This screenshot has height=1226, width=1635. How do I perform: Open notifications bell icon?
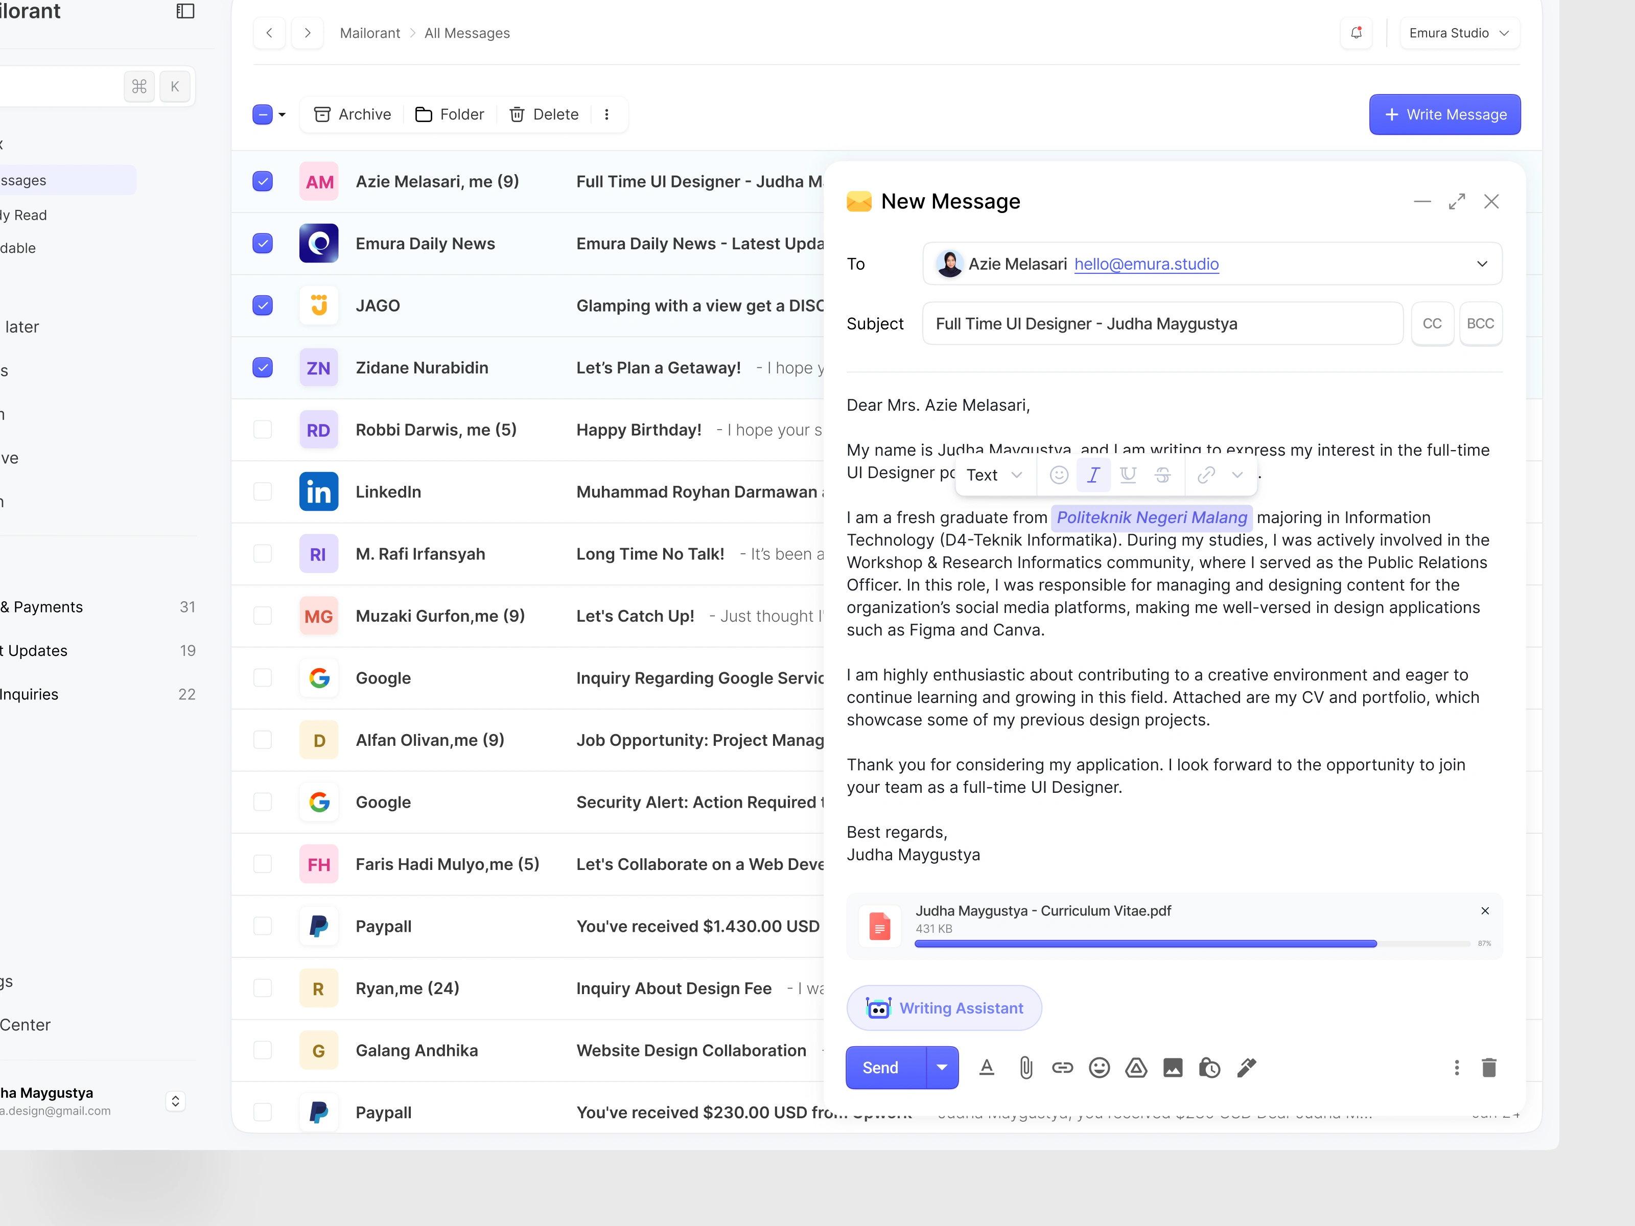[x=1356, y=33]
